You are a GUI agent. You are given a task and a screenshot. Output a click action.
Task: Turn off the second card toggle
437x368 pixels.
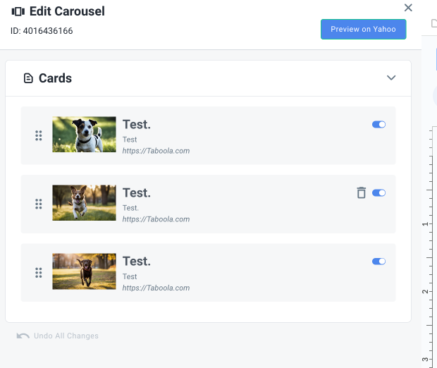pyautogui.click(x=378, y=192)
